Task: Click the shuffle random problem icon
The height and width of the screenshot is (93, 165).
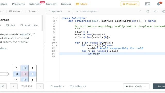Action: [x=3, y=86]
